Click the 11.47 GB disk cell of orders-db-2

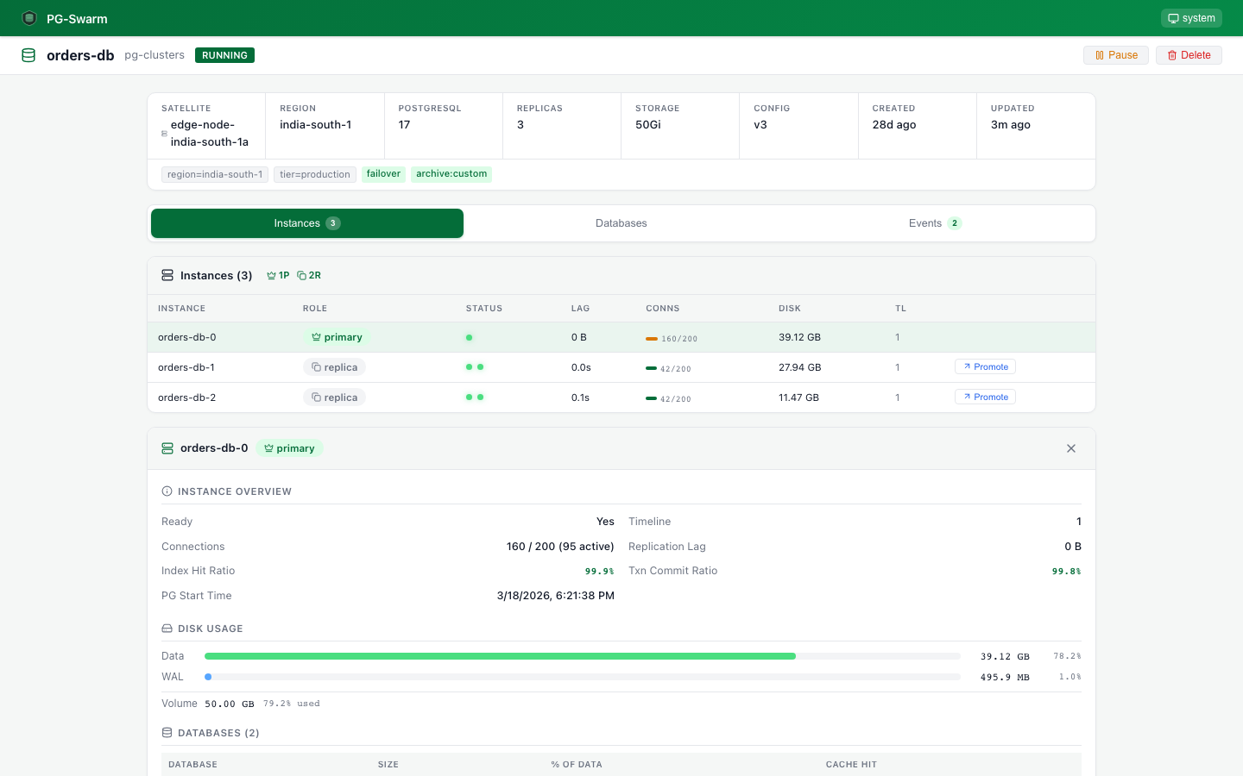pyautogui.click(x=798, y=397)
